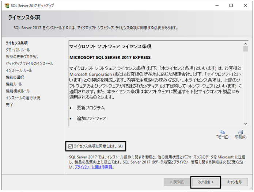Select 完了 step in sidebar
Image resolution: width=254 pixels, height=192 pixels.
click(10, 105)
